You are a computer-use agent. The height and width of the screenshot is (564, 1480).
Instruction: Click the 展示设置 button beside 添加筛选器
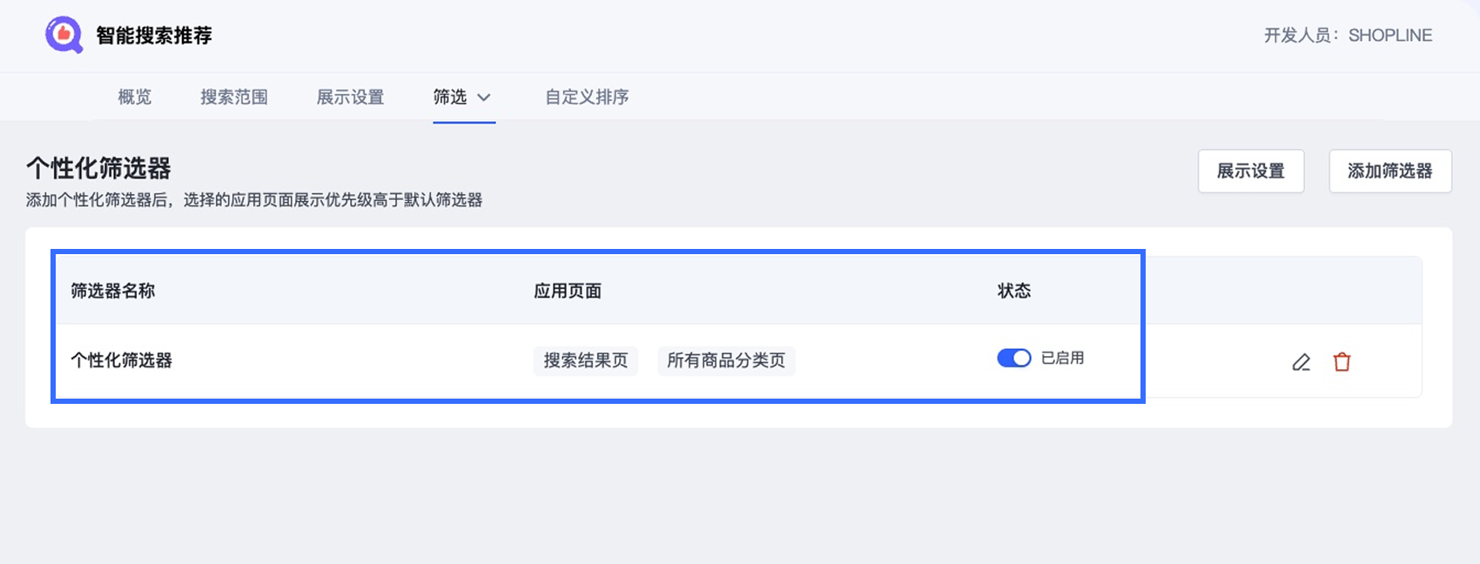pyautogui.click(x=1250, y=171)
